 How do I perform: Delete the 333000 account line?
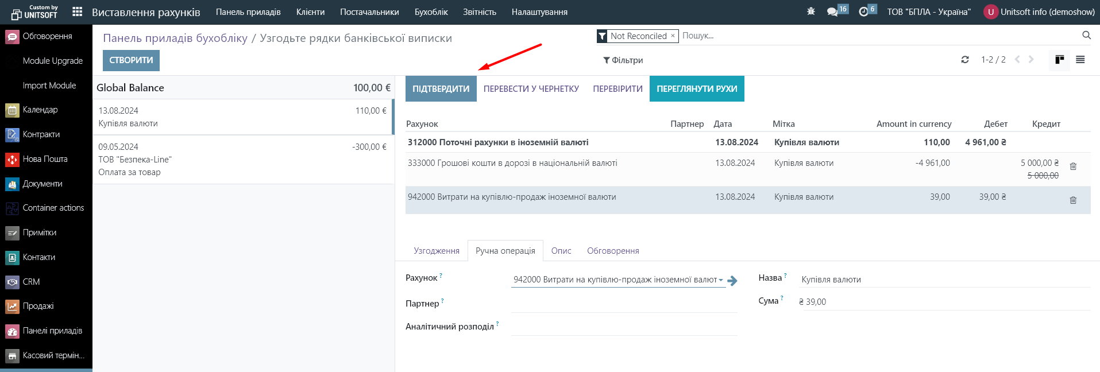(1072, 166)
